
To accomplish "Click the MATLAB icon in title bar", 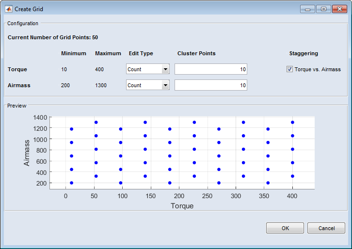I will click(x=8, y=9).
